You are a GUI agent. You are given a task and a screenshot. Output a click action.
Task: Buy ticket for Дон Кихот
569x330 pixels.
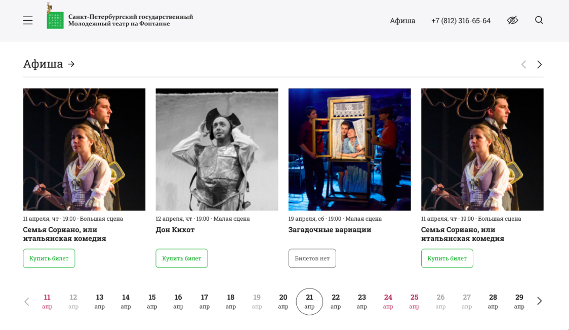point(182,258)
